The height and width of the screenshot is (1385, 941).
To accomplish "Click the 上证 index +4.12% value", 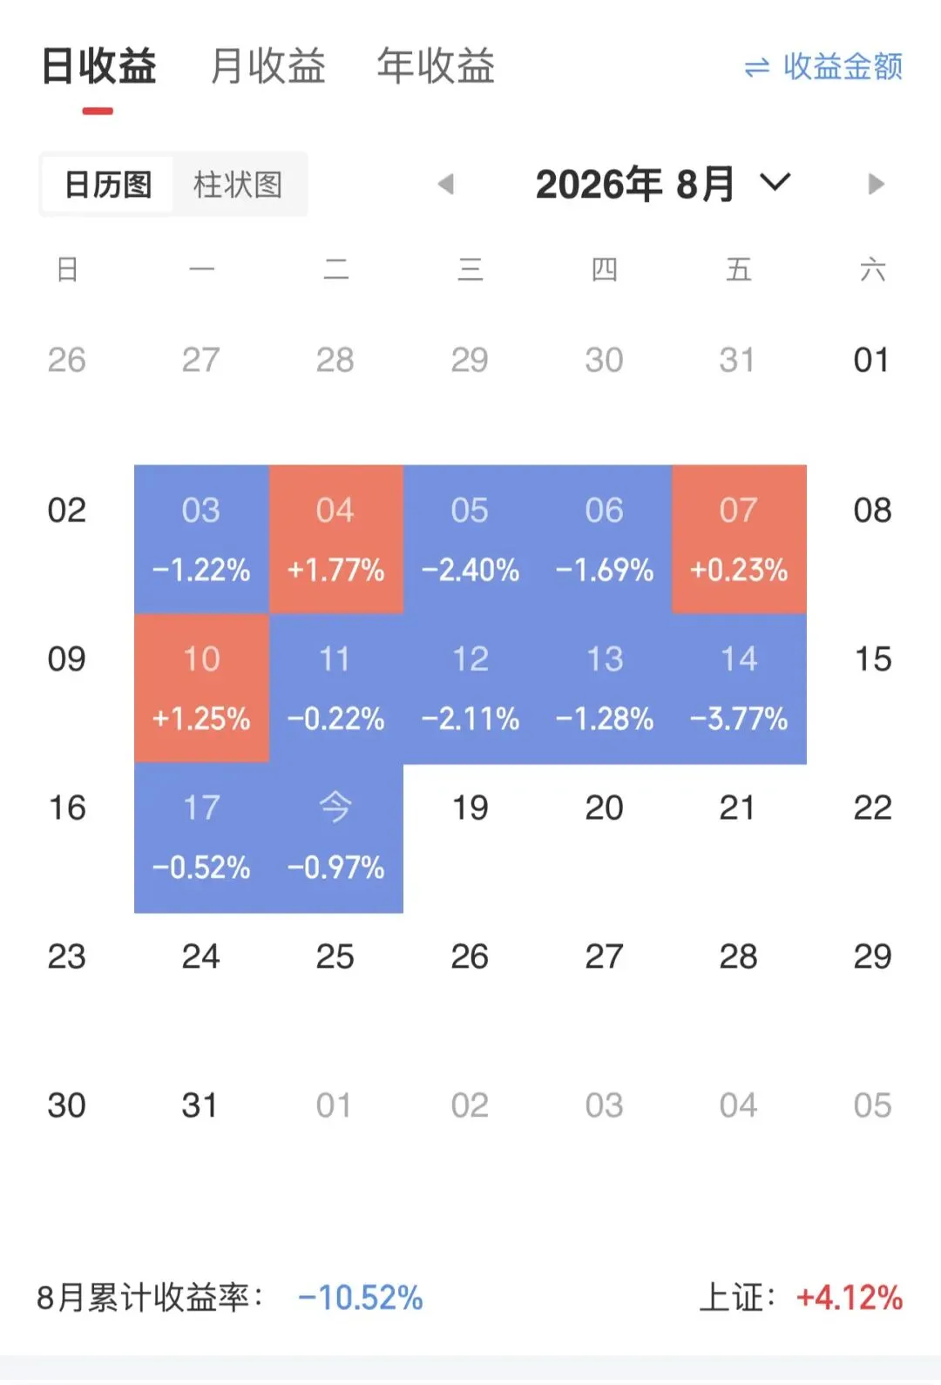I will pyautogui.click(x=850, y=1298).
